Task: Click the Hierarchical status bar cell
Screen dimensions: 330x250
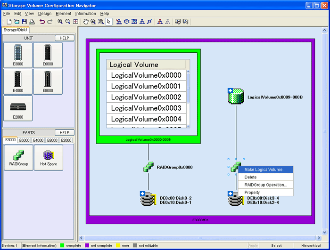Action: click(x=311, y=245)
